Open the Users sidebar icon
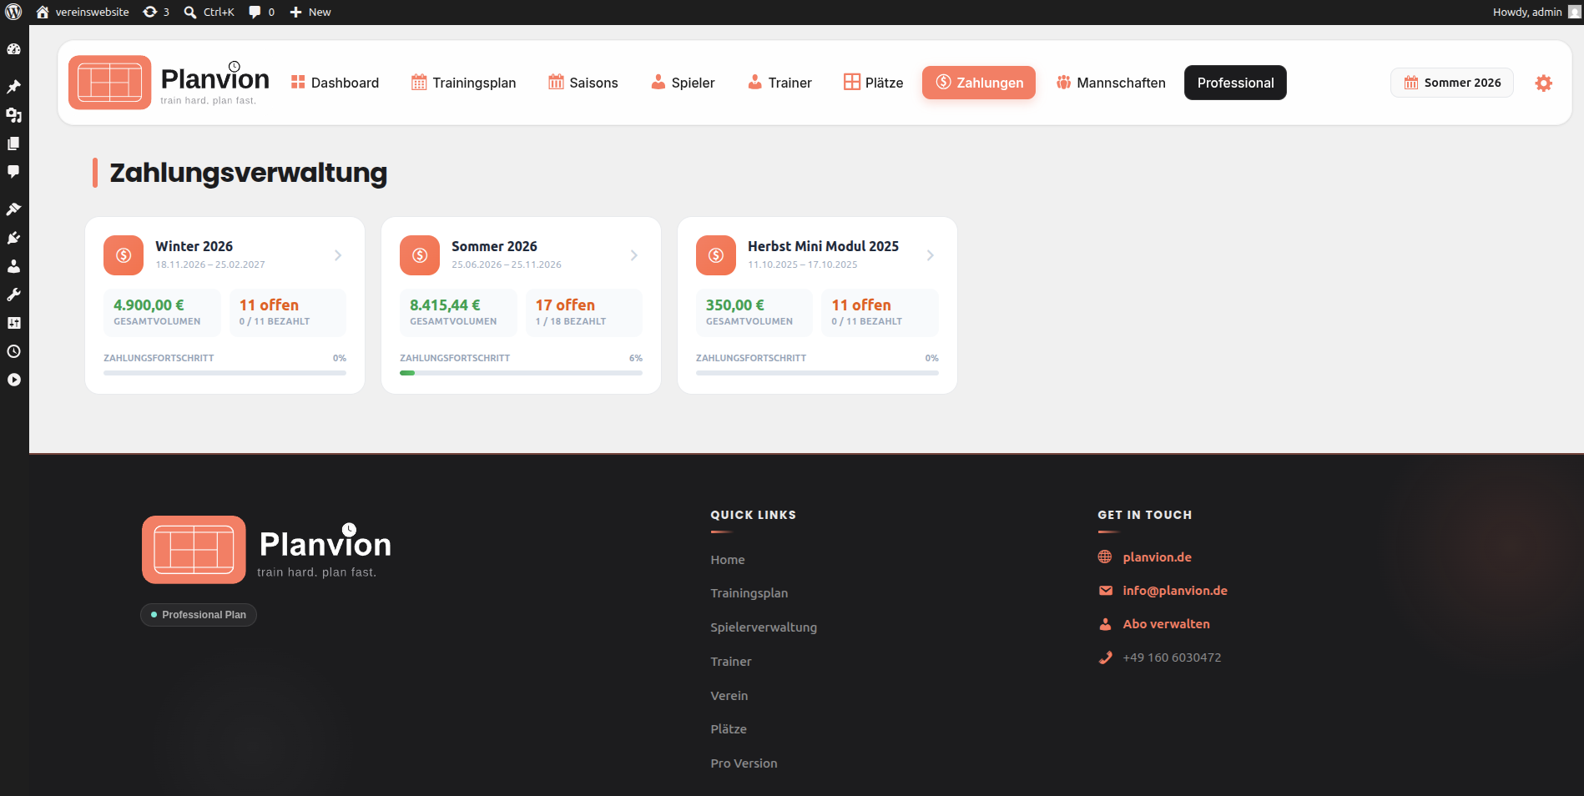The height and width of the screenshot is (796, 1584). pos(13,266)
